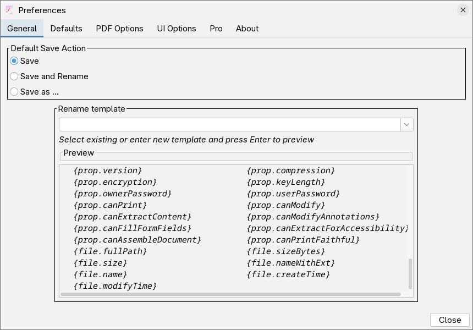The image size is (473, 330).
Task: Choose the Save and Rename option
Action: (14, 76)
